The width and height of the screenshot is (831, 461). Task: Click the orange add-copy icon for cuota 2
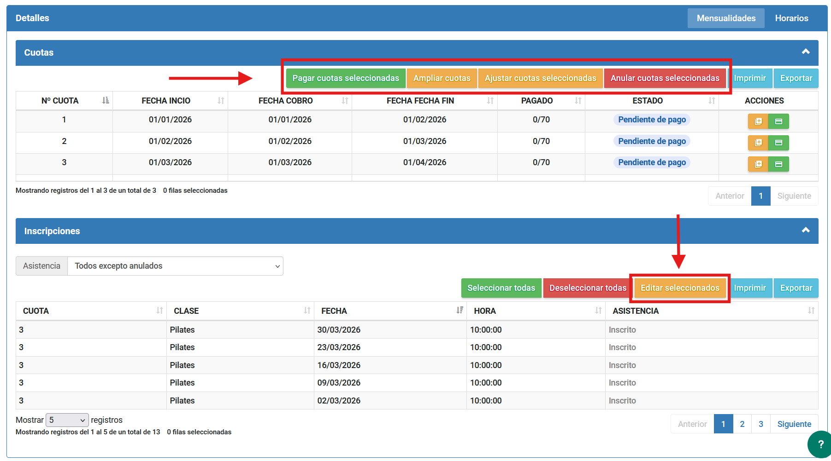pyautogui.click(x=758, y=143)
